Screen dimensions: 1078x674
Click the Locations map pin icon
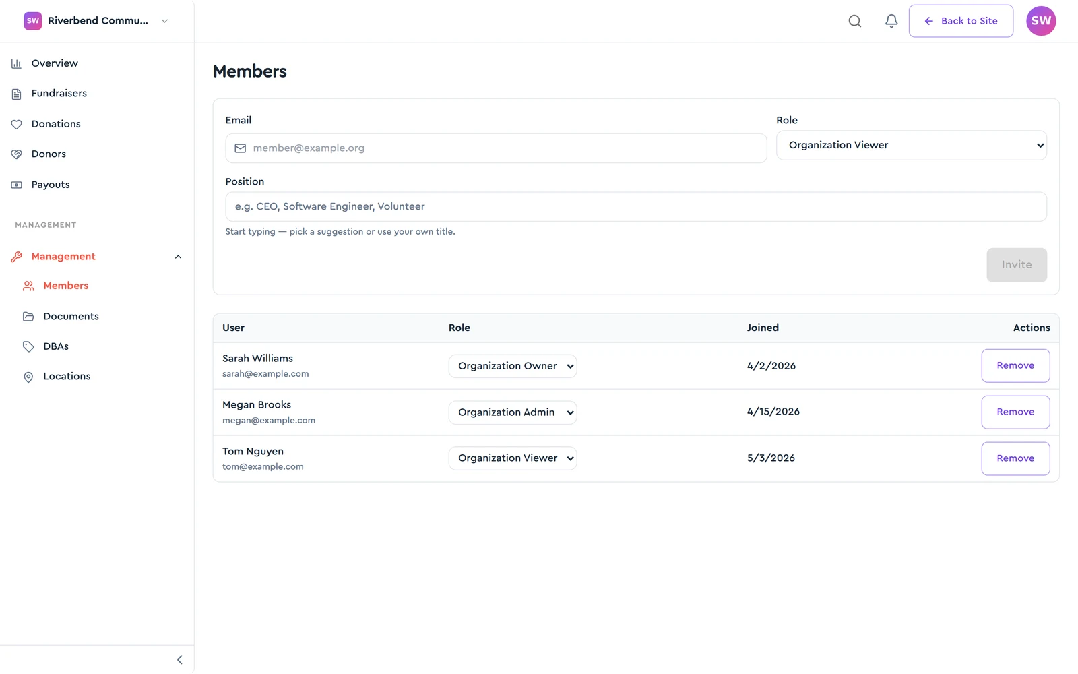28,377
